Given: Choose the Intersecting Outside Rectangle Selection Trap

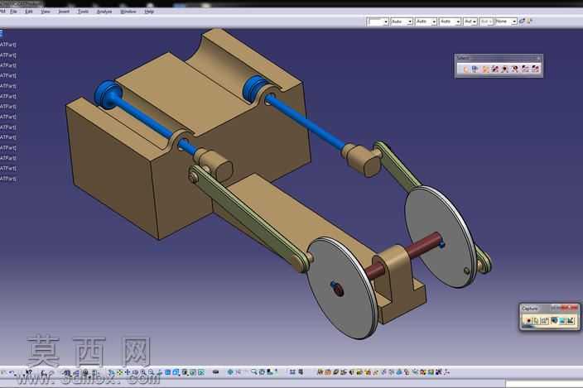Looking at the screenshot, I should coord(535,69).
